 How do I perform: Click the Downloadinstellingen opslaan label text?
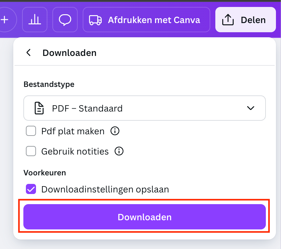(x=105, y=190)
